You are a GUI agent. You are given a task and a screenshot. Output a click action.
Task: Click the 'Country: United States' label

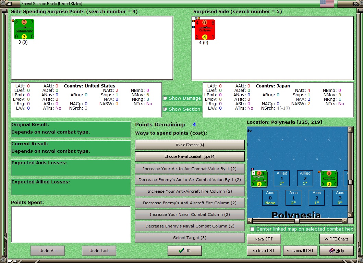point(89,86)
